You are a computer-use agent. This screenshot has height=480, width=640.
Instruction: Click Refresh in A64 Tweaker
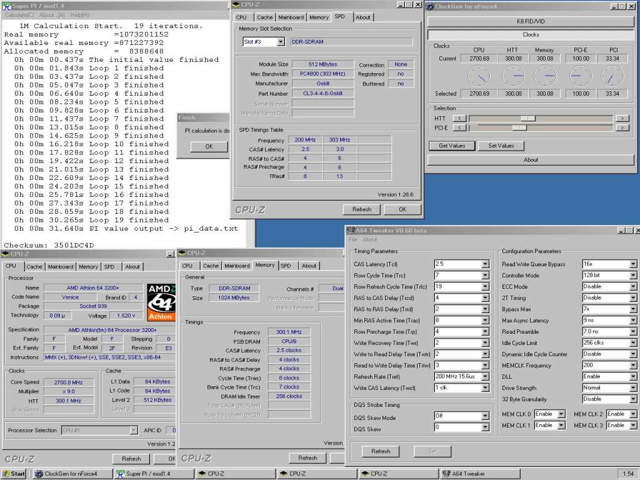(x=381, y=451)
